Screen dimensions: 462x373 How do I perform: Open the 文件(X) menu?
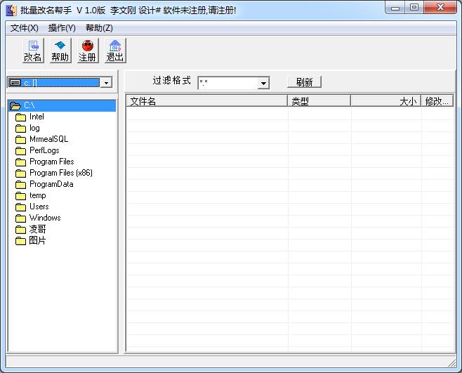point(25,28)
